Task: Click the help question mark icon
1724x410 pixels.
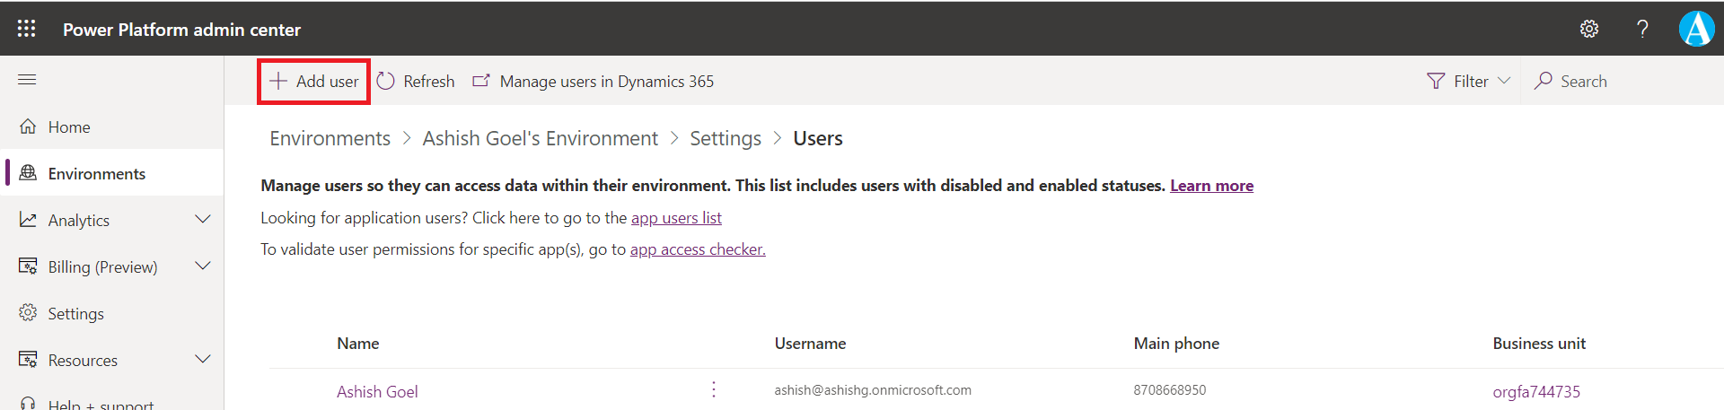Action: coord(1642,29)
